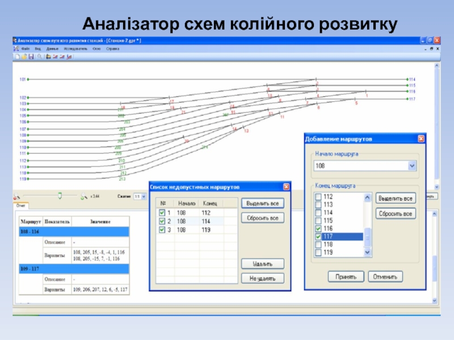Check route end 118 checkbox
454x340 pixels.
(x=318, y=245)
